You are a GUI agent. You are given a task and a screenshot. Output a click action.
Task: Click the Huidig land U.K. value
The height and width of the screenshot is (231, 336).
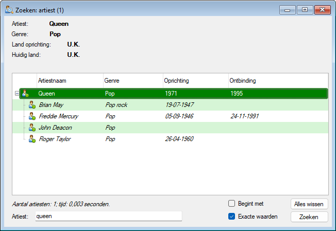(74, 55)
